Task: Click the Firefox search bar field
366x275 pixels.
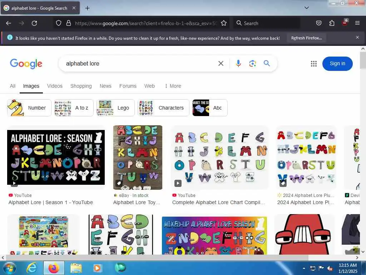Action: [x=267, y=23]
